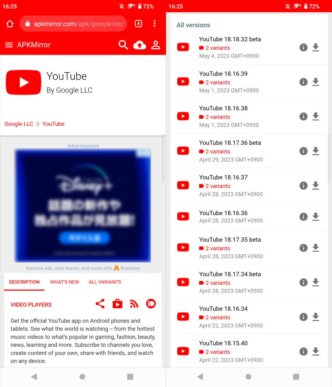Tap the left screen Android back button

click(34, 376)
